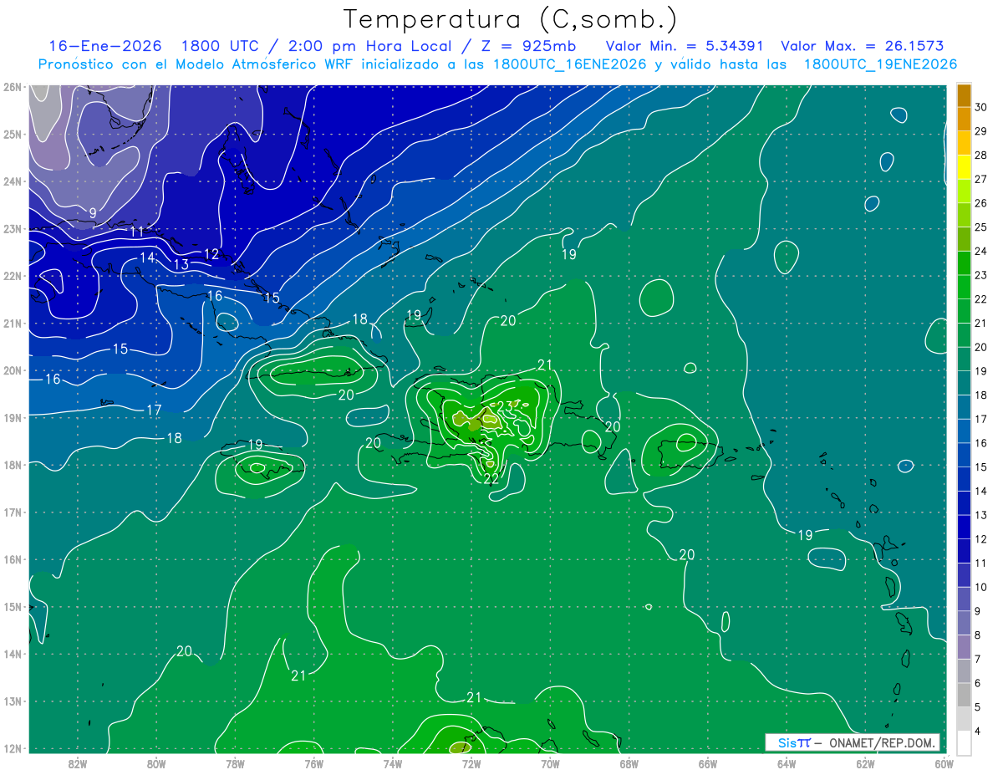
Task: Select the dark blue 12 degree legend swatch
Action: tap(964, 528)
